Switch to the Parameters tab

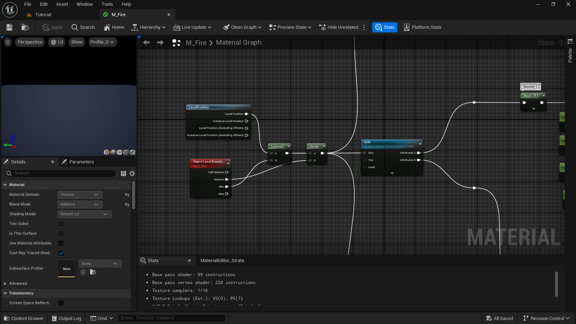(x=78, y=162)
